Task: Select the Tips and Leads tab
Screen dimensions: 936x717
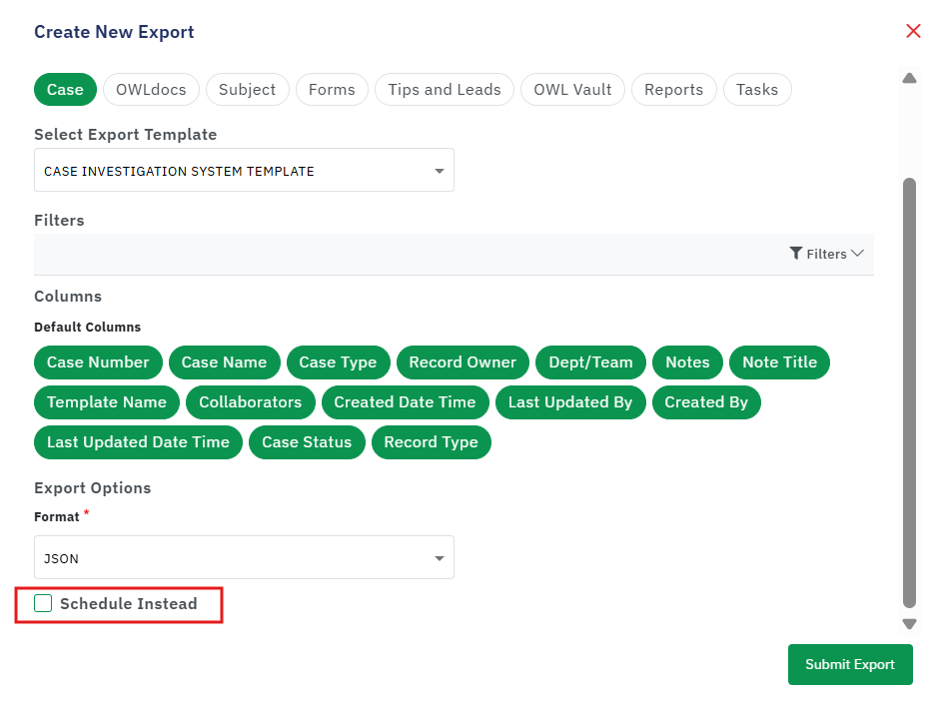Action: coord(445,90)
